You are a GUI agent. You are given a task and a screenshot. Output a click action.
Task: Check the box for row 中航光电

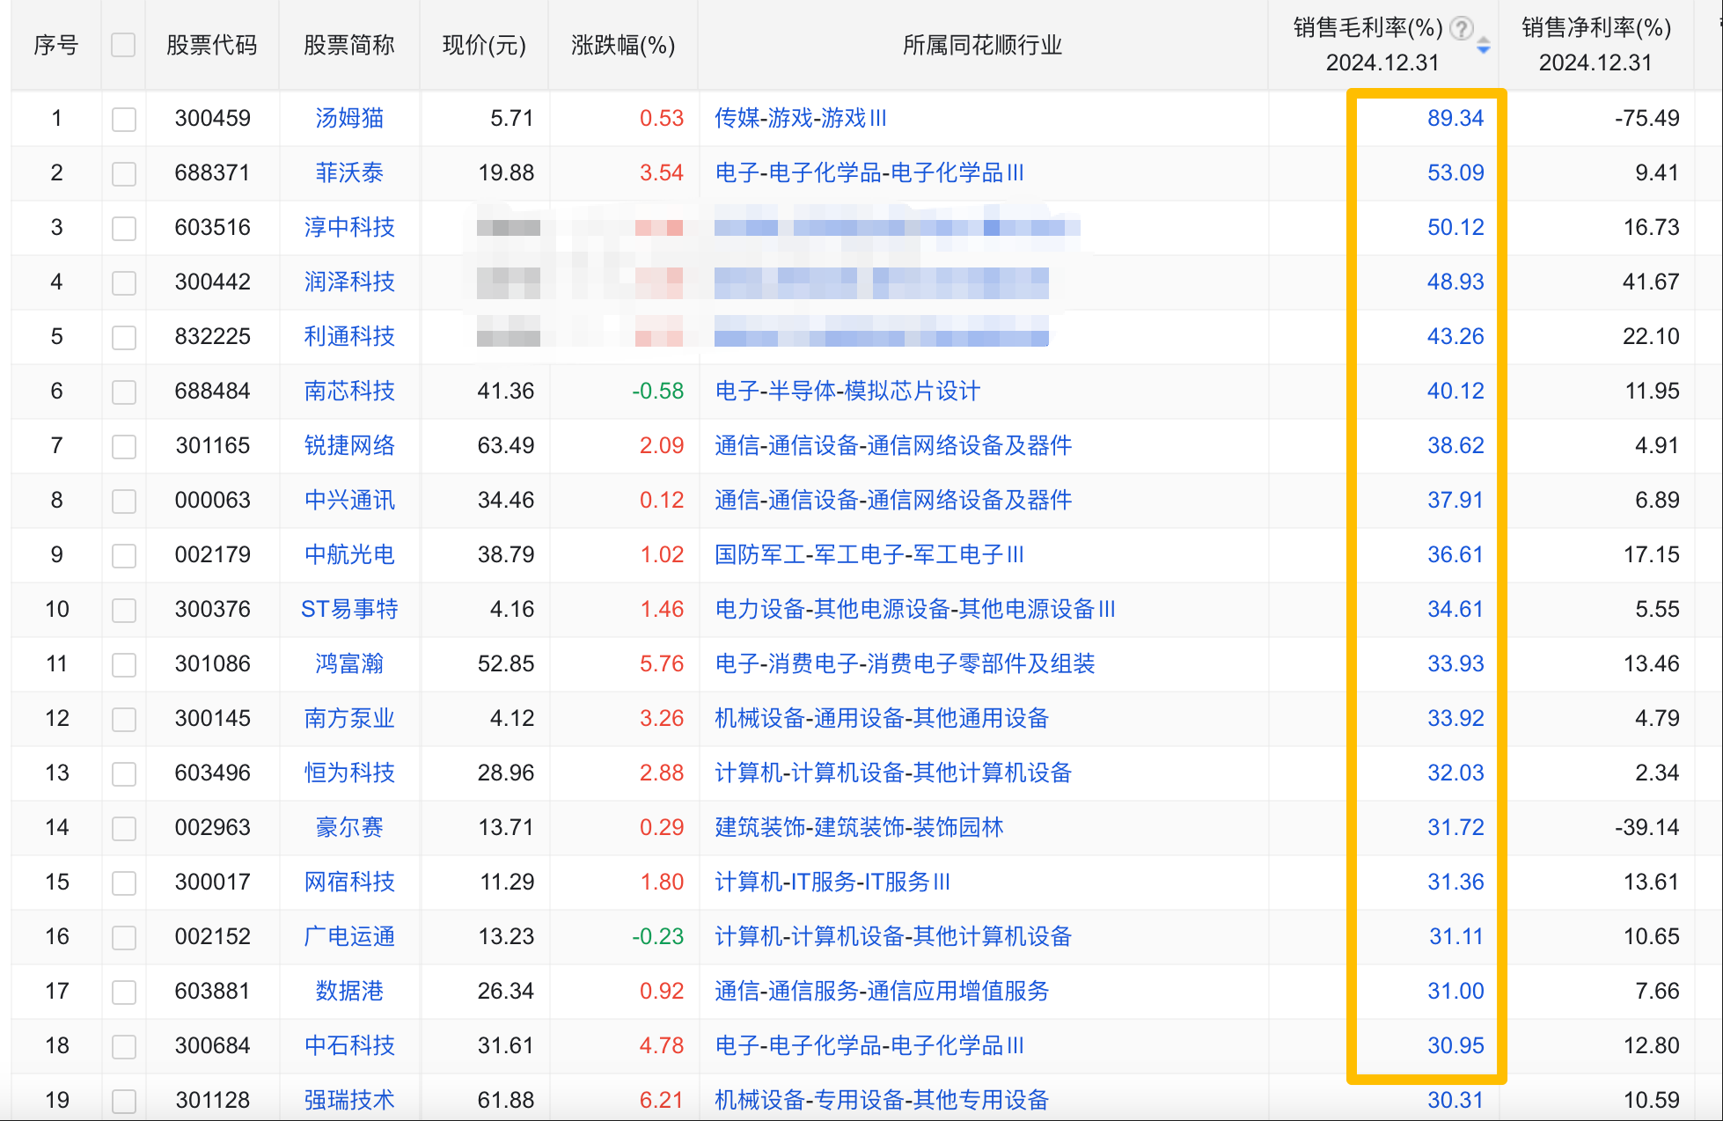124,555
